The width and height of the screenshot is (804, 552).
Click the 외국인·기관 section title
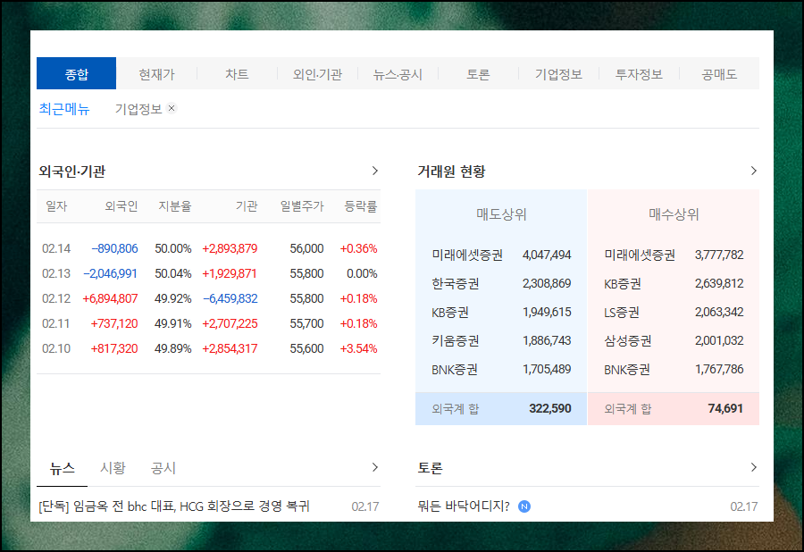tap(72, 171)
